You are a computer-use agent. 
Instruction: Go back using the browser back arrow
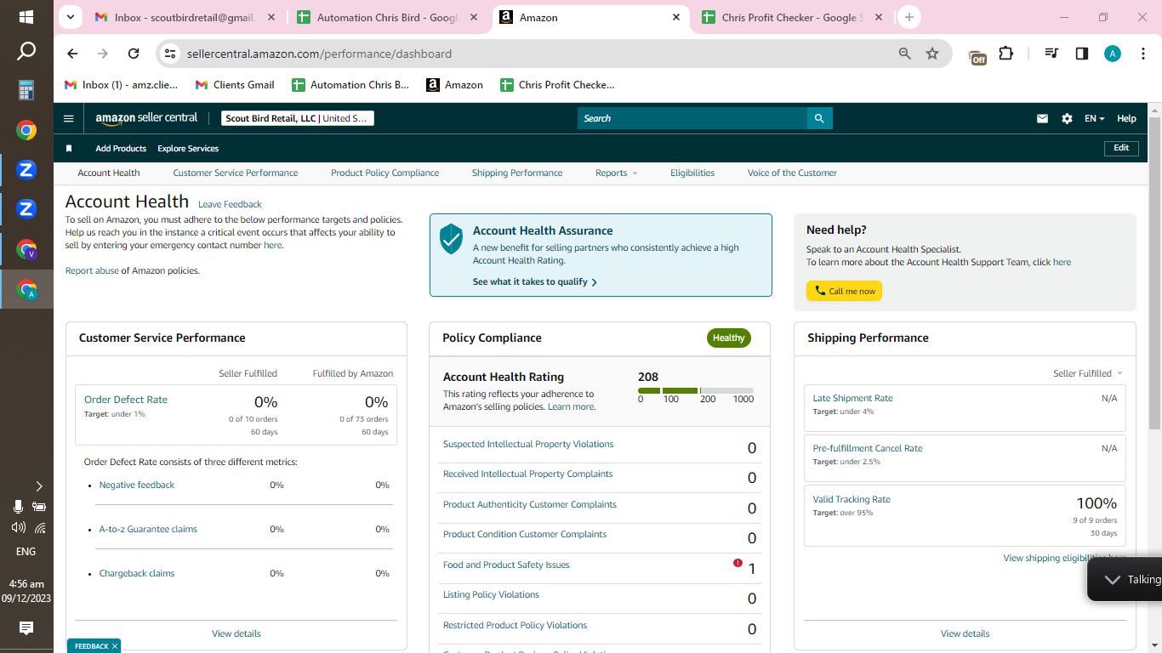tap(72, 54)
